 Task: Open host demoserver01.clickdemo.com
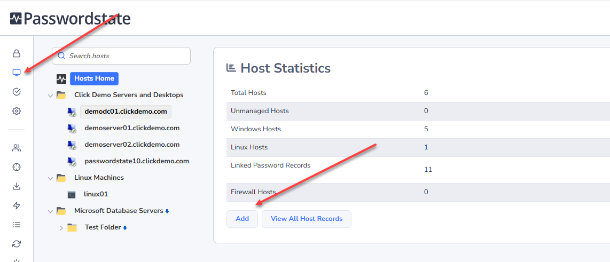(132, 128)
